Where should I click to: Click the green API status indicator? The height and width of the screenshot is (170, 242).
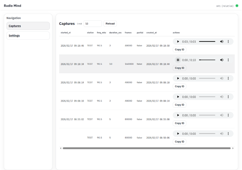[237, 6]
